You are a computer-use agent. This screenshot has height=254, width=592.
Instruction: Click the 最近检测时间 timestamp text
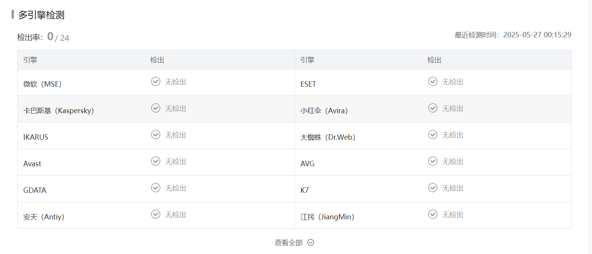[x=513, y=35]
